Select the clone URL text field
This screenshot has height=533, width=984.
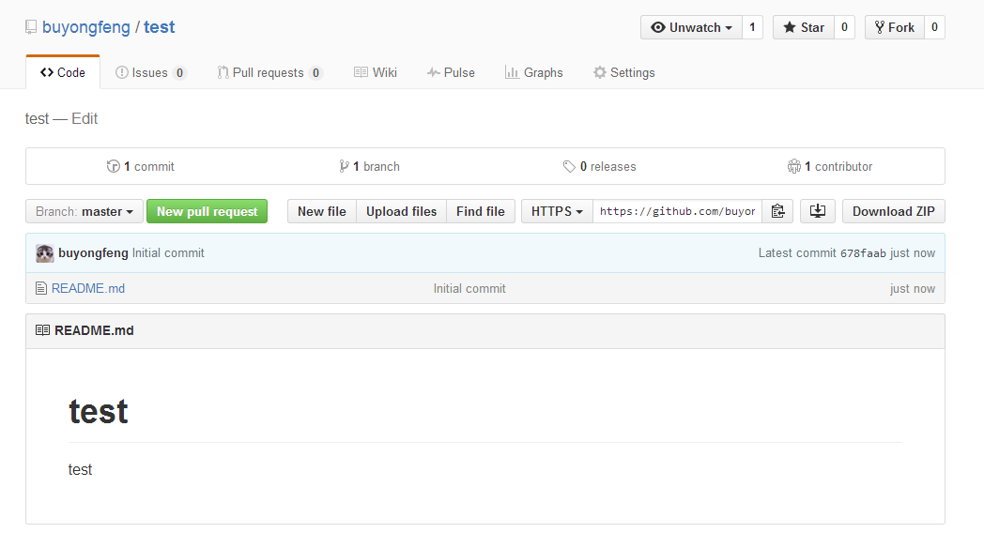[677, 211]
